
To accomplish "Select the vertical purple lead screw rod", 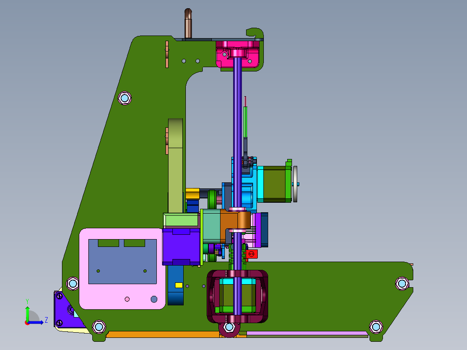I will [237, 134].
